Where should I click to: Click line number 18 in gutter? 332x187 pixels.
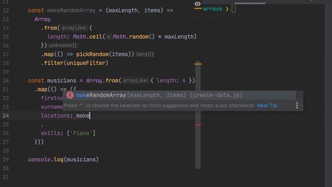coord(6,63)
